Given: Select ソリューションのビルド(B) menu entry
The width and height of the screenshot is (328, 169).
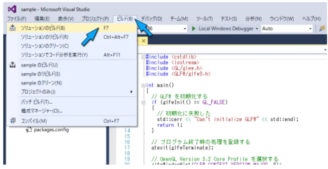Looking at the screenshot, I should click(x=72, y=28).
